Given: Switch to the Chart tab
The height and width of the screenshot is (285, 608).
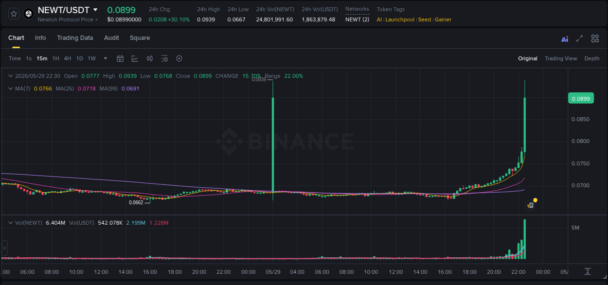Looking at the screenshot, I should pos(16,38).
